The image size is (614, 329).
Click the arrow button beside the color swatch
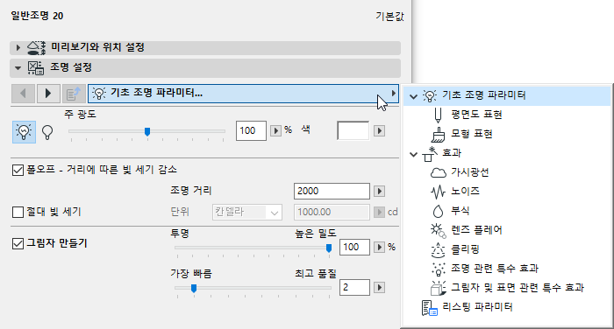tap(379, 130)
